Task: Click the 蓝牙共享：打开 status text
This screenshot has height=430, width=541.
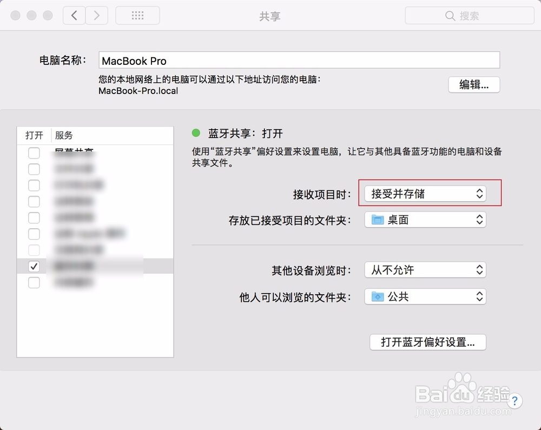Action: point(245,134)
